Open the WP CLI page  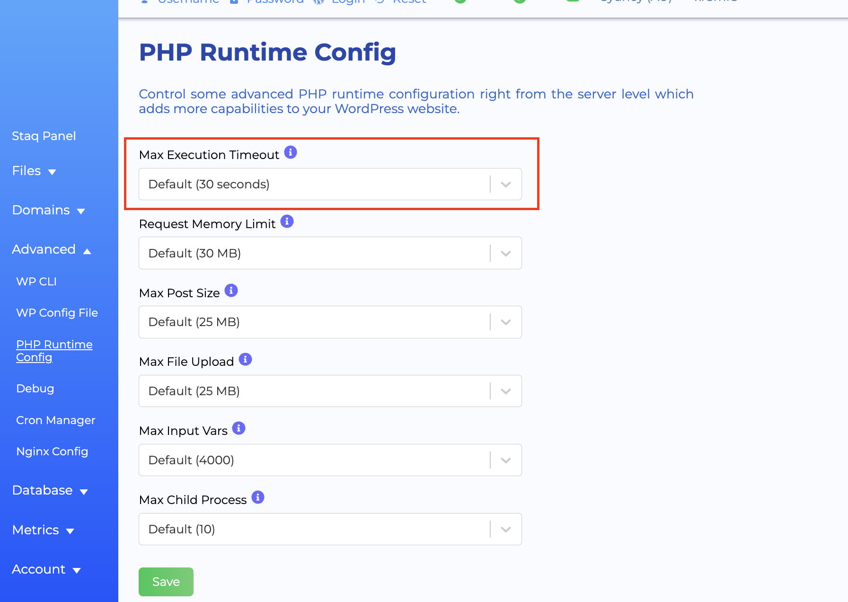tap(36, 282)
